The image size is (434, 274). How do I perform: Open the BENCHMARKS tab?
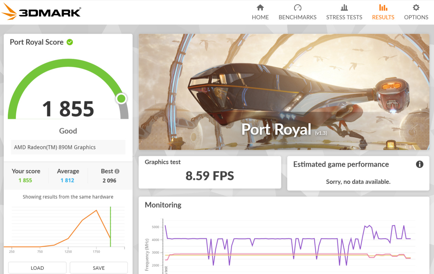click(297, 12)
